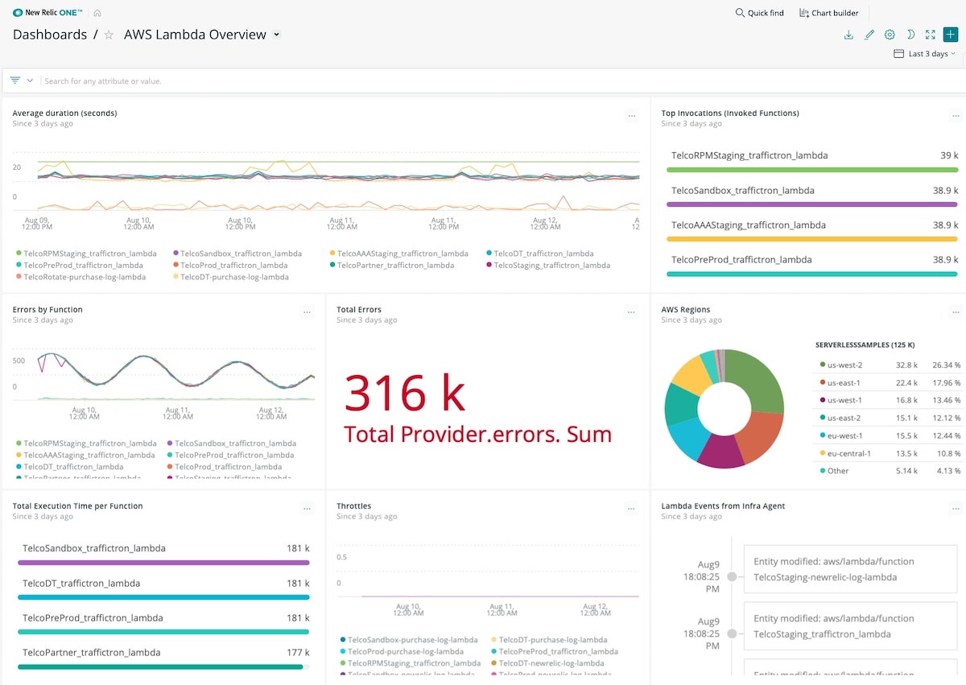Select eu-central-1 region in legend
Image resolution: width=966 pixels, height=685 pixels.
(890, 453)
